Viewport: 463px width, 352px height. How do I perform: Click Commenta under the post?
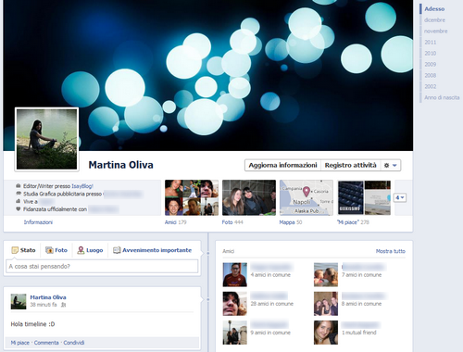[x=46, y=343]
